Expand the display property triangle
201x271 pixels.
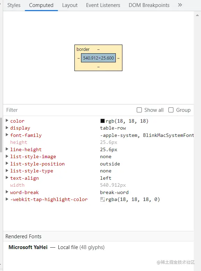7,128
